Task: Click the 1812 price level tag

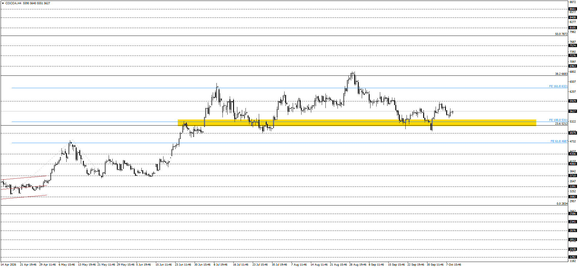Action: (x=572, y=240)
